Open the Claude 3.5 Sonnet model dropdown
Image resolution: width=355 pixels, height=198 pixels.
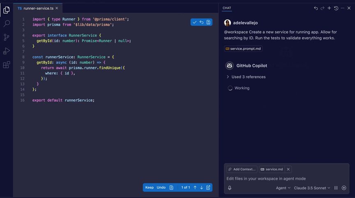pos(312,188)
